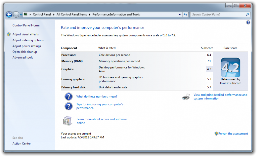The width and height of the screenshot is (257, 157).
Task: Click the question mark icon beside performance tips
Action: pyautogui.click(x=69, y=106)
